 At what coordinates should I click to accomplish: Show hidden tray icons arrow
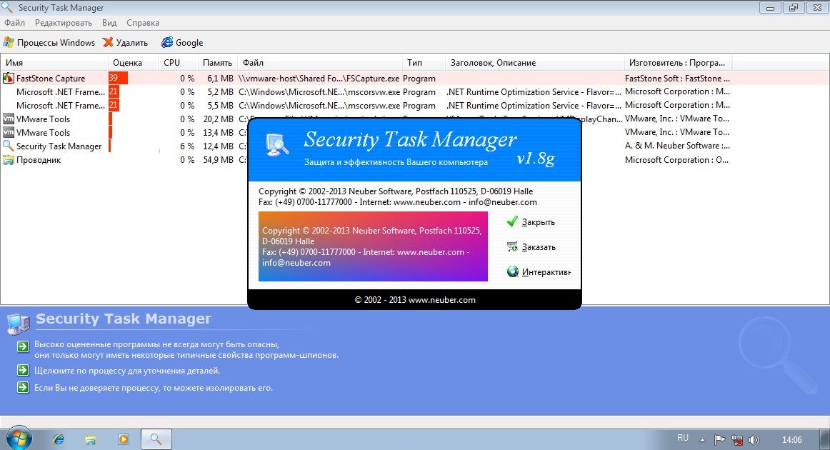click(x=702, y=440)
